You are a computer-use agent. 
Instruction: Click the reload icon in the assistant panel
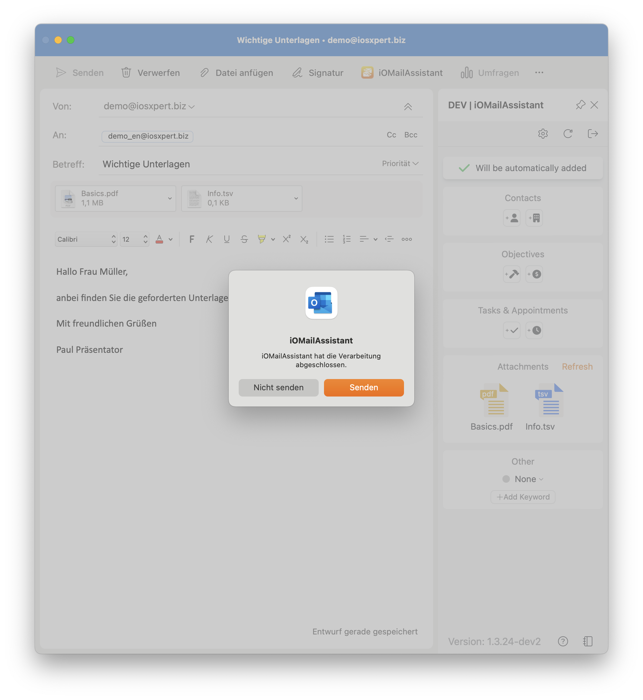click(x=567, y=134)
